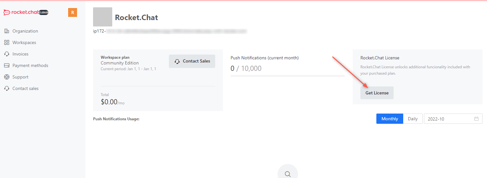Select Payment methods in the sidebar
Viewport: 487px width, 178px height.
pyautogui.click(x=30, y=65)
